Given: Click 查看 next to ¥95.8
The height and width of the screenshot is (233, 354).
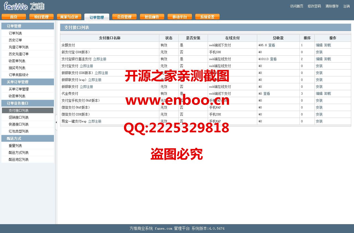Looking at the screenshot, I should coord(272,45).
